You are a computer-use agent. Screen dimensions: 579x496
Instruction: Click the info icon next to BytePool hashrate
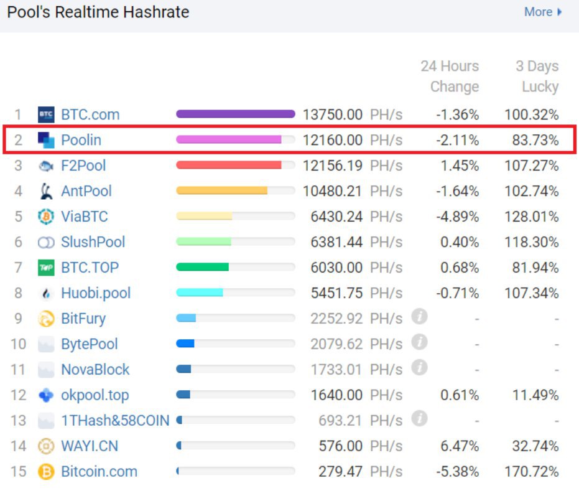419,342
